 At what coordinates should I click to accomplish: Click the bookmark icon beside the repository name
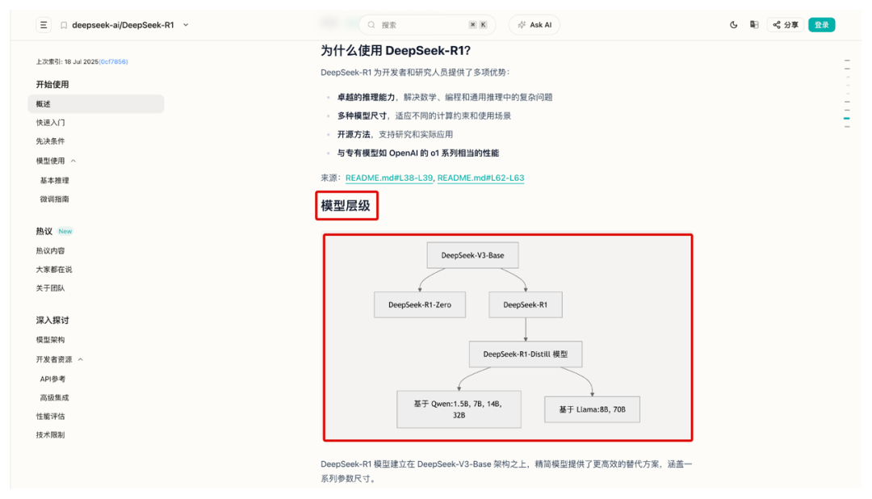(64, 25)
